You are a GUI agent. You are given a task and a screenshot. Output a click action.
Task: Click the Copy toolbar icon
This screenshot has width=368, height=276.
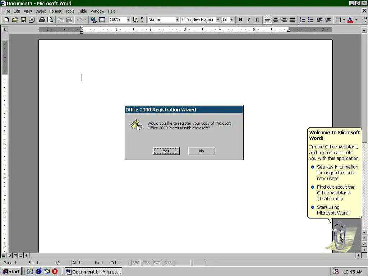coord(60,20)
